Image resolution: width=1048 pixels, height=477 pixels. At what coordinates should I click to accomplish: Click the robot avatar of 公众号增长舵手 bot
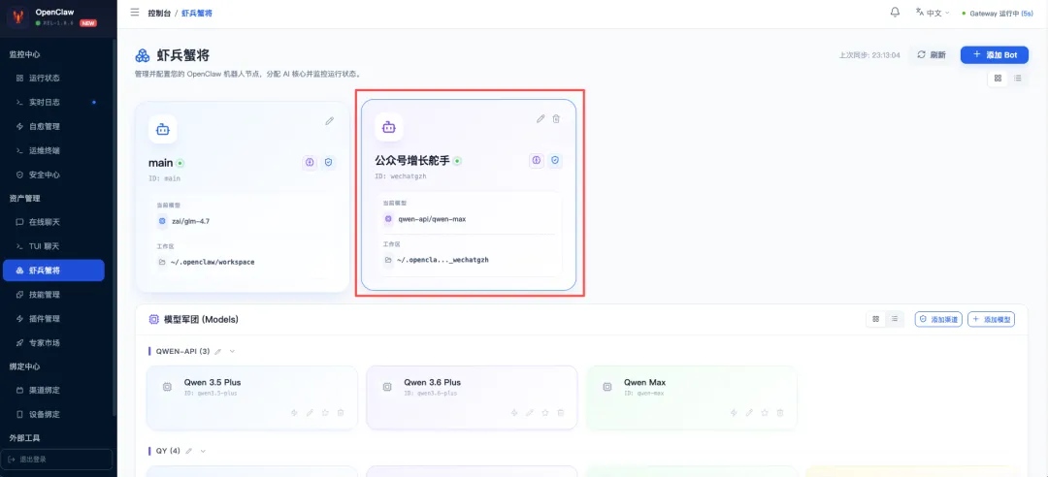(x=389, y=127)
